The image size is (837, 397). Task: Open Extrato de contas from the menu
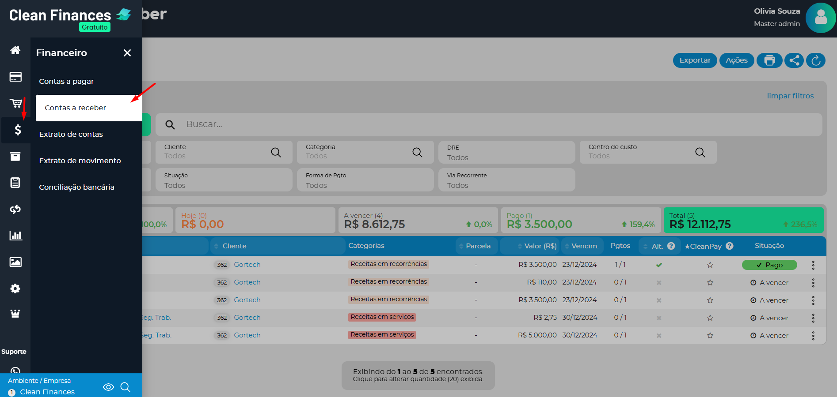(x=71, y=134)
